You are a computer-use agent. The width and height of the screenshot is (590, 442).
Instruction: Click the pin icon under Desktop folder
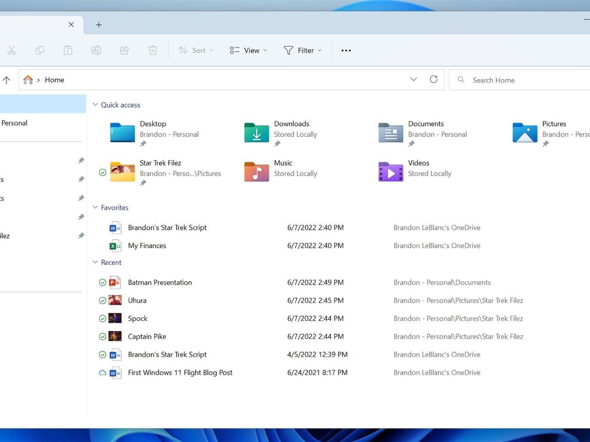pyautogui.click(x=143, y=144)
